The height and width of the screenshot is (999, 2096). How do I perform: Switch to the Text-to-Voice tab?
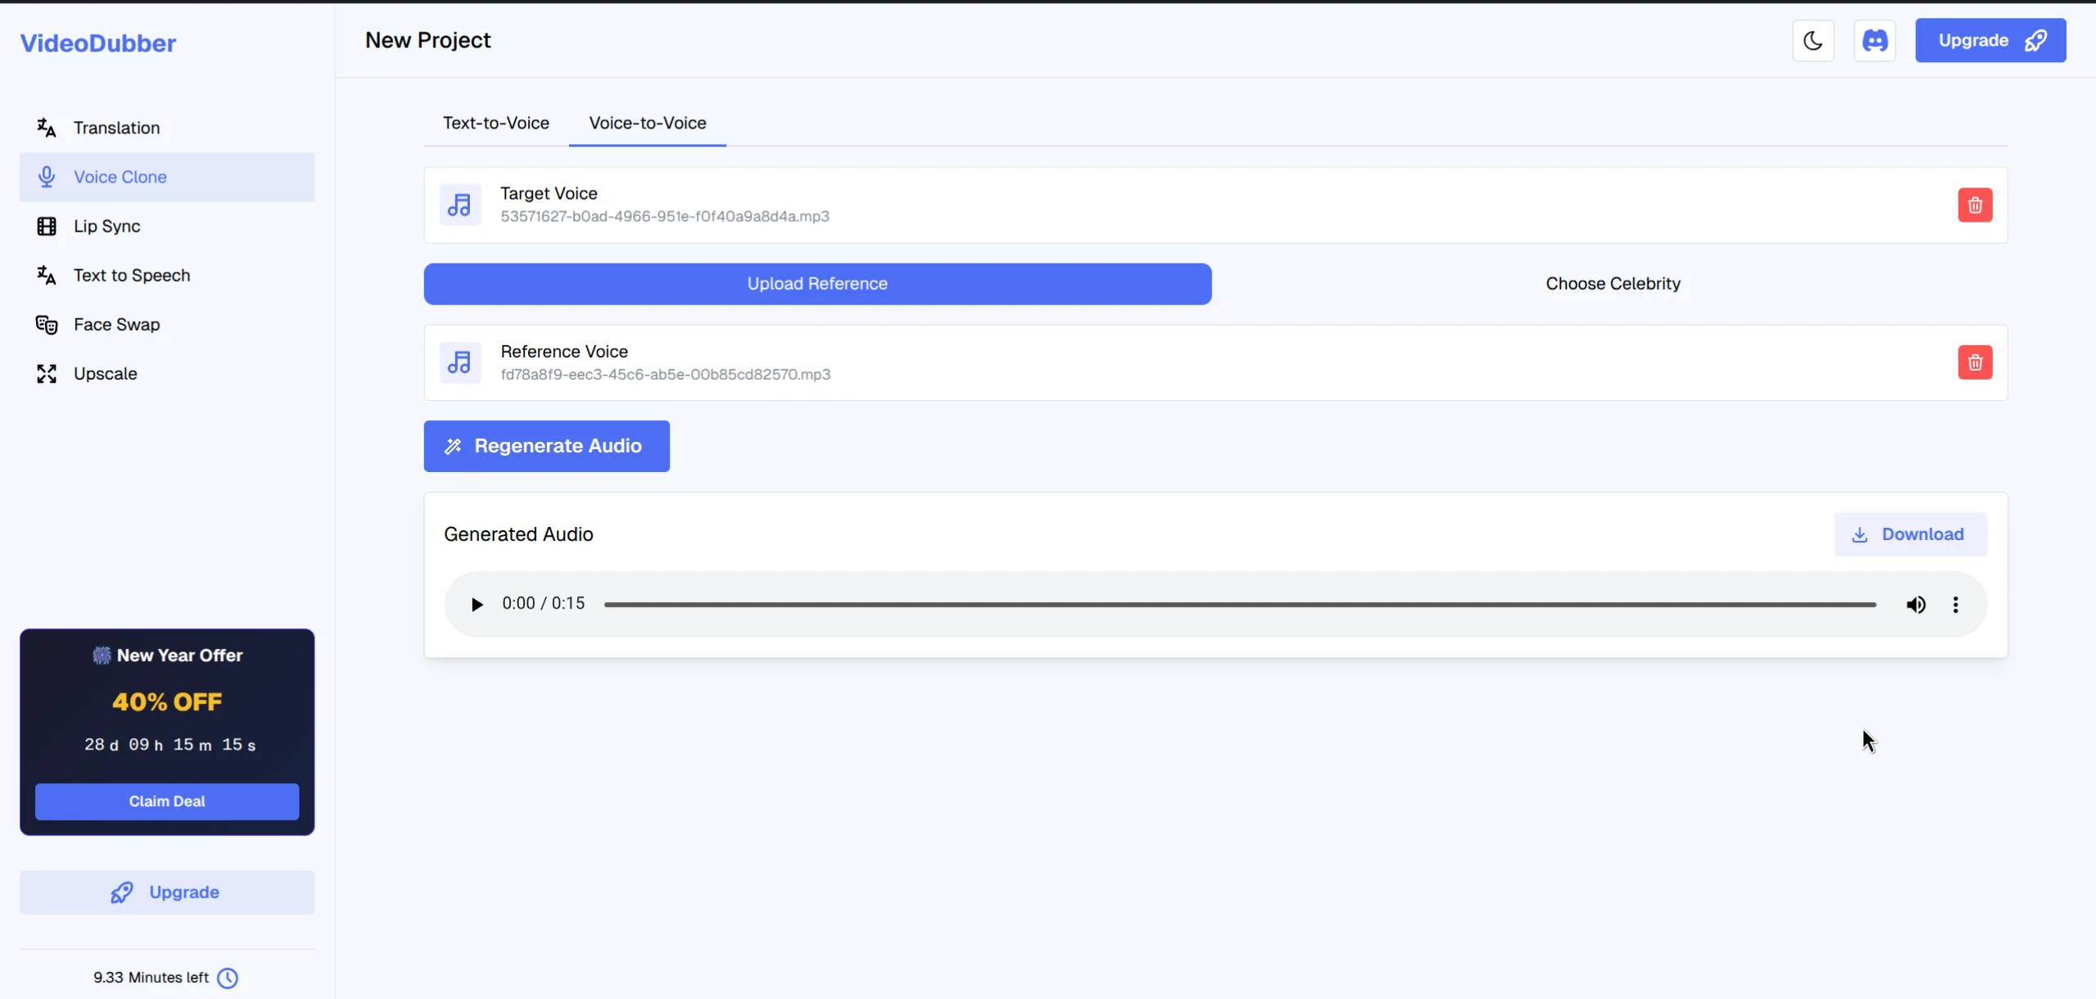point(496,123)
